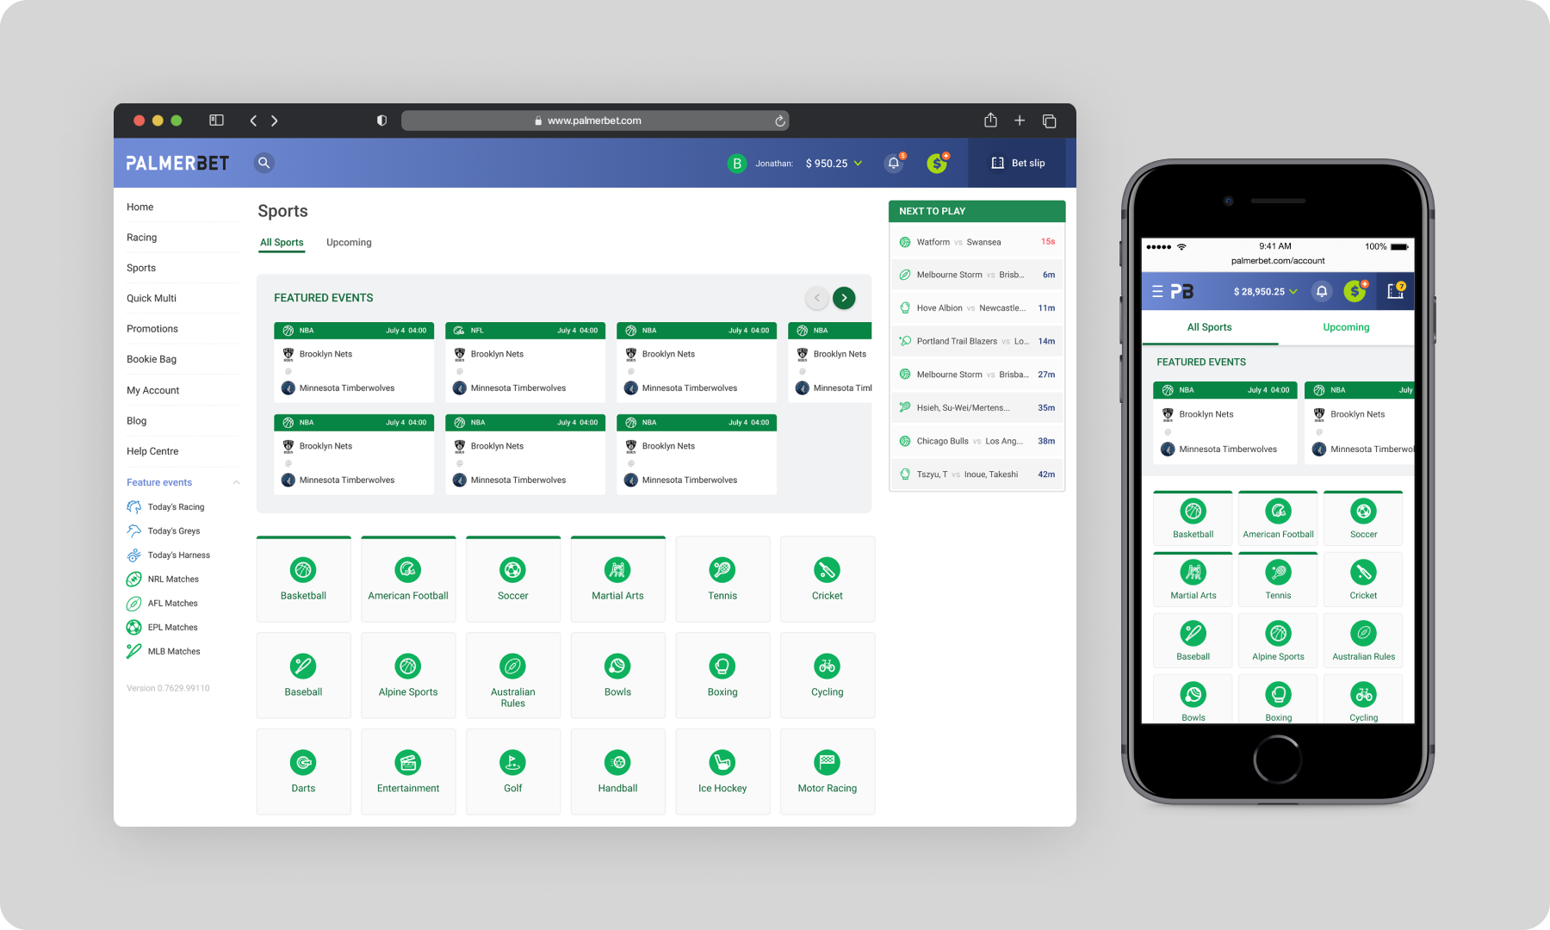Open the mobile hamburger menu

tap(1157, 292)
